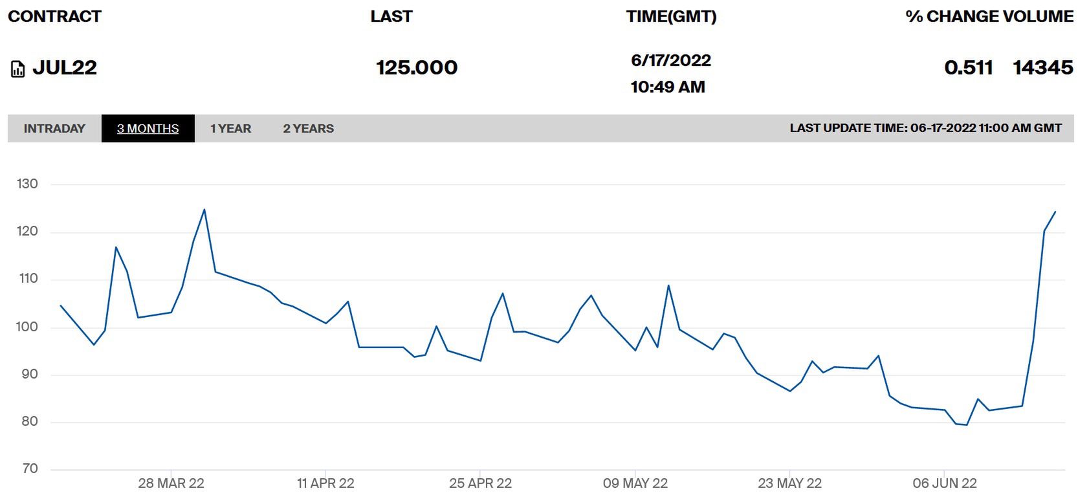Viewport: 1089px width, 495px height.
Task: Click the 11 APR 22 axis label
Action: (325, 483)
